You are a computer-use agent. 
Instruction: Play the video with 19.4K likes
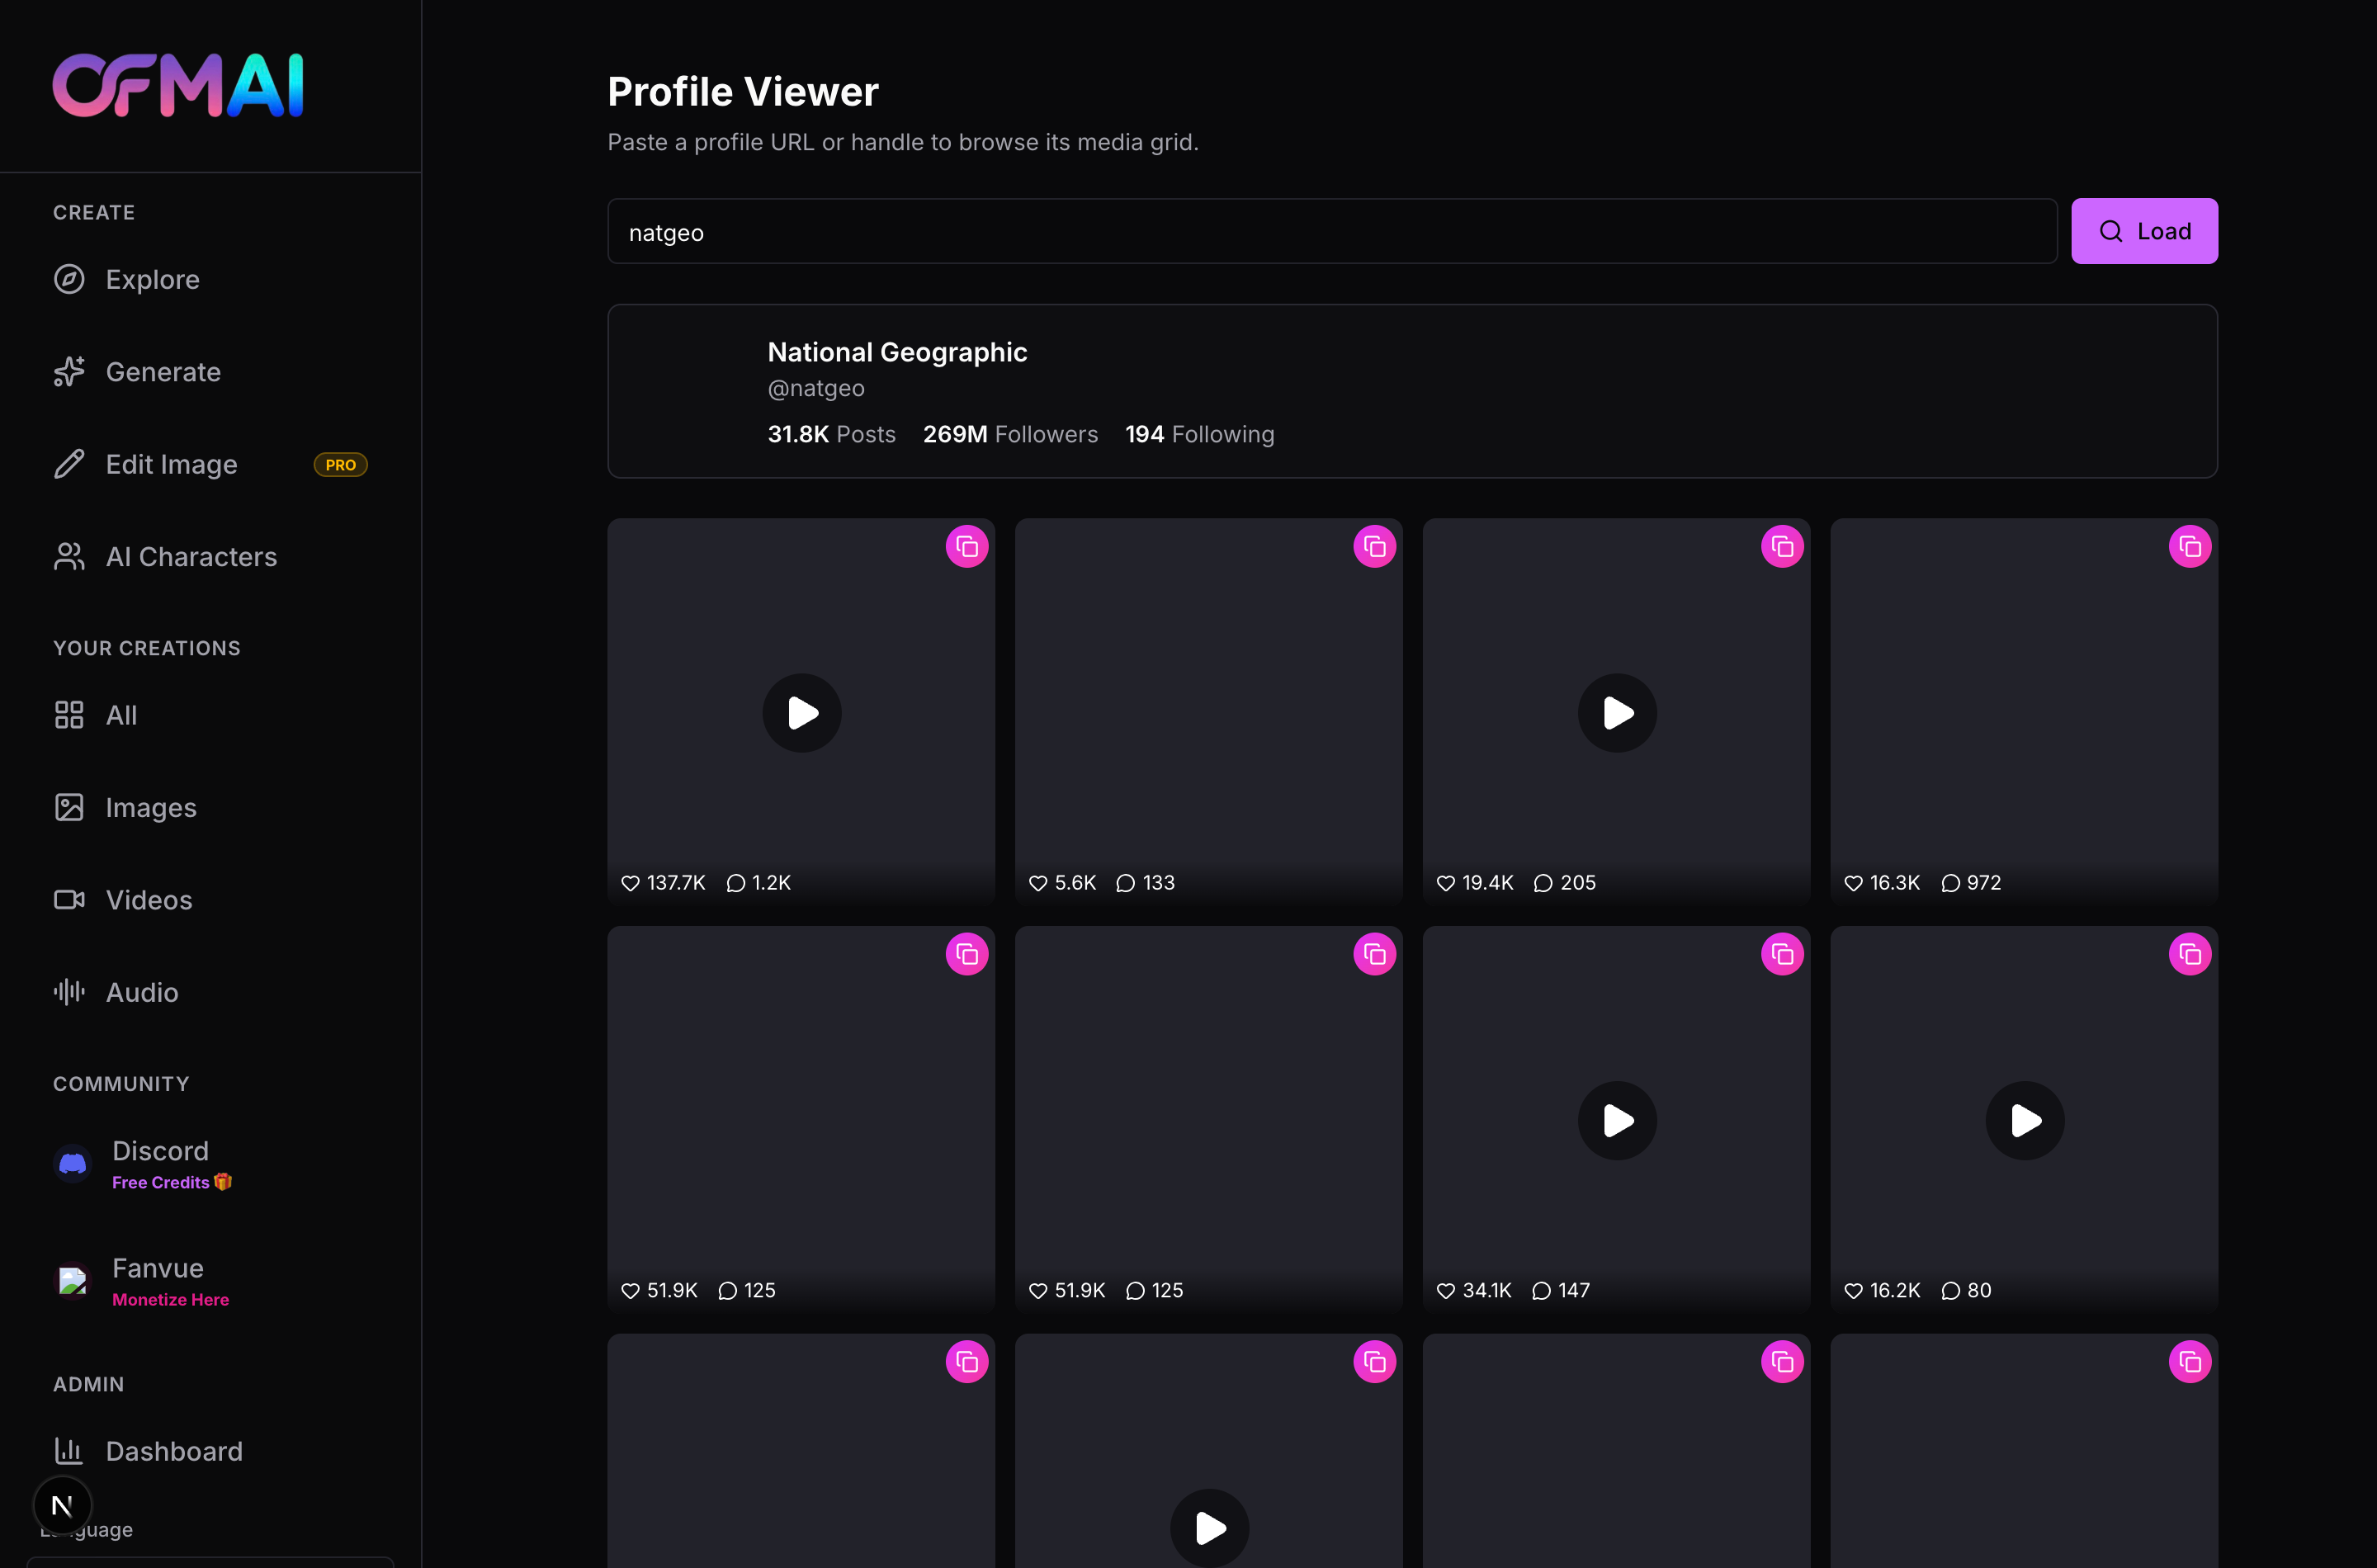point(1617,713)
